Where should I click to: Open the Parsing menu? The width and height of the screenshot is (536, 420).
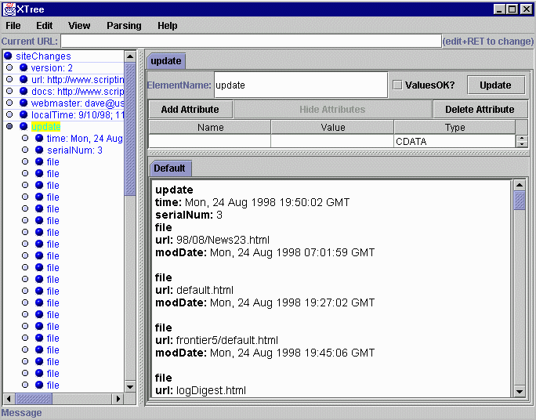124,26
